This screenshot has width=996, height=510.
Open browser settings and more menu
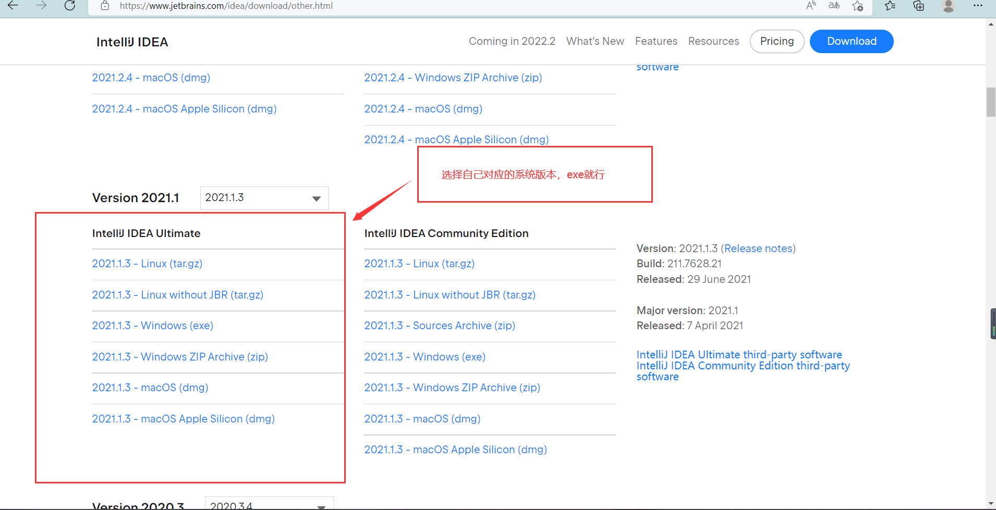(x=978, y=6)
